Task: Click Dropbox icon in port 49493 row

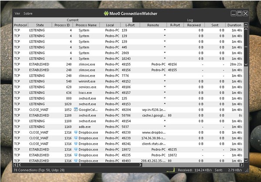Action: pyautogui.click(x=76, y=161)
